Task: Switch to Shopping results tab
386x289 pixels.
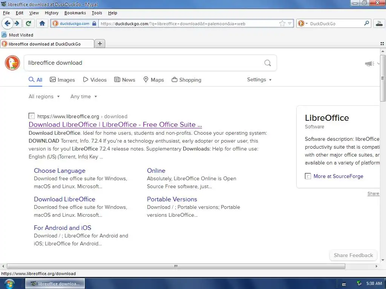Action: [186, 80]
